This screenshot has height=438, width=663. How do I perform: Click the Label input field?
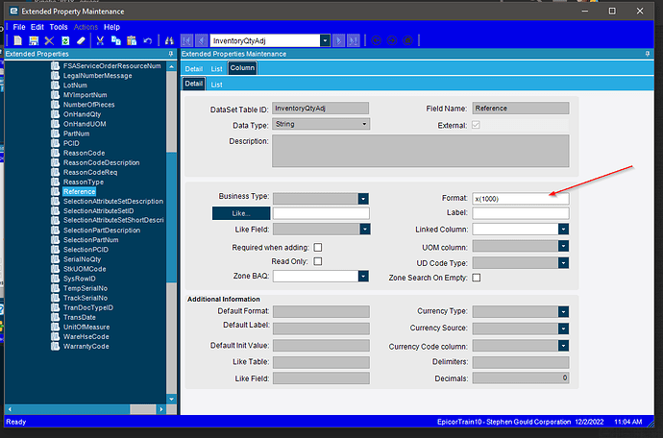pyautogui.click(x=521, y=213)
